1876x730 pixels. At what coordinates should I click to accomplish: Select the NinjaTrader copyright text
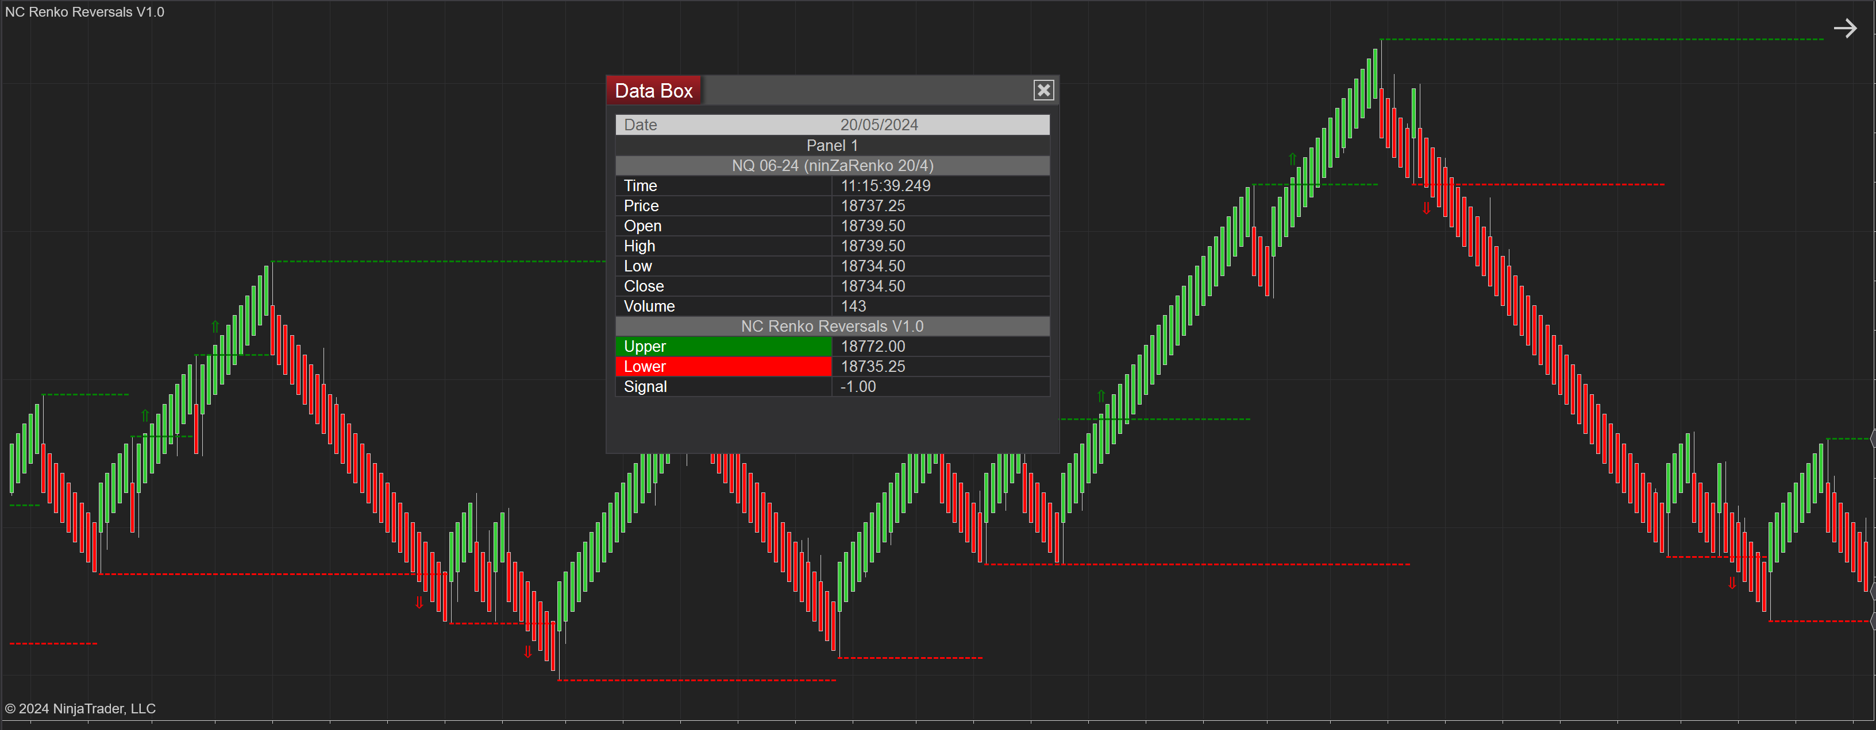click(82, 708)
